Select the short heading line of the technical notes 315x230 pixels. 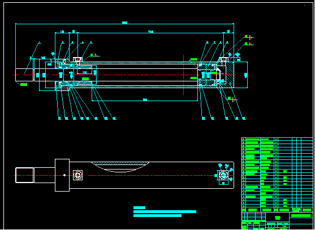(139, 208)
